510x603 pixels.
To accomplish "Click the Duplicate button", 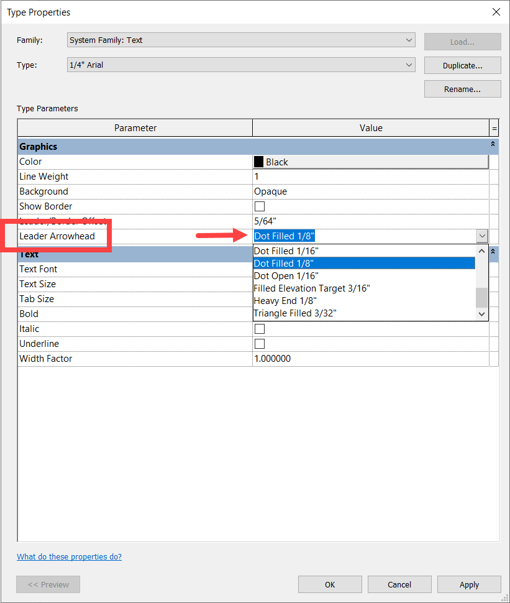I will tap(462, 65).
